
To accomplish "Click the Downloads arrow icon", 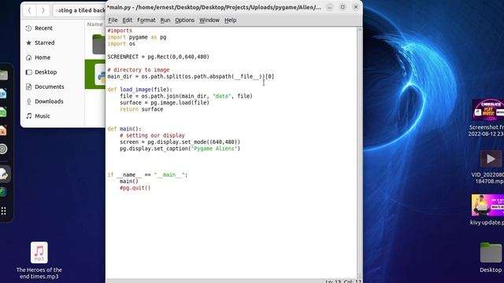I will [x=28, y=101].
